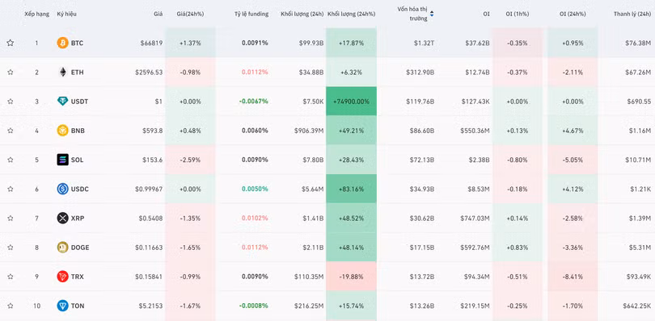Click the USDC coin icon

[62, 189]
